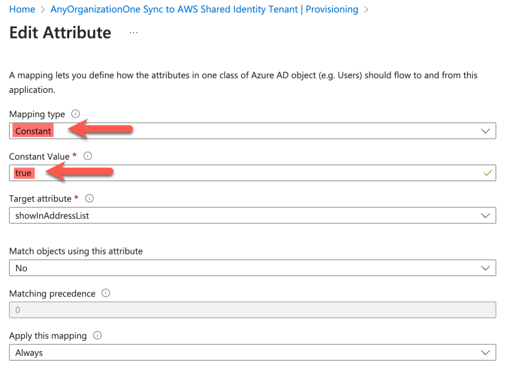The width and height of the screenshot is (506, 377).
Task: Click the breadcrumb chevron after Provisioning
Action: coord(366,9)
